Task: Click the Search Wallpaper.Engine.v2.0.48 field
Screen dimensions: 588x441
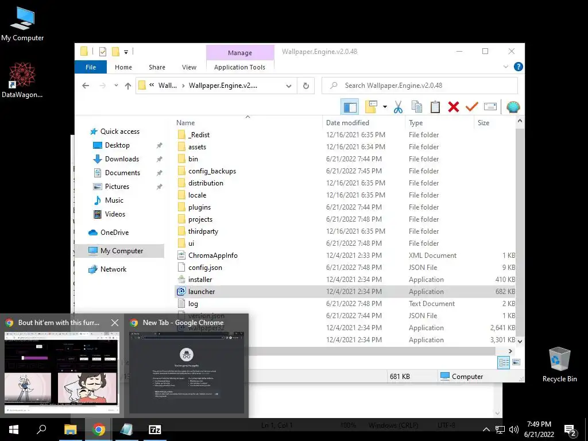Action: 420,86
